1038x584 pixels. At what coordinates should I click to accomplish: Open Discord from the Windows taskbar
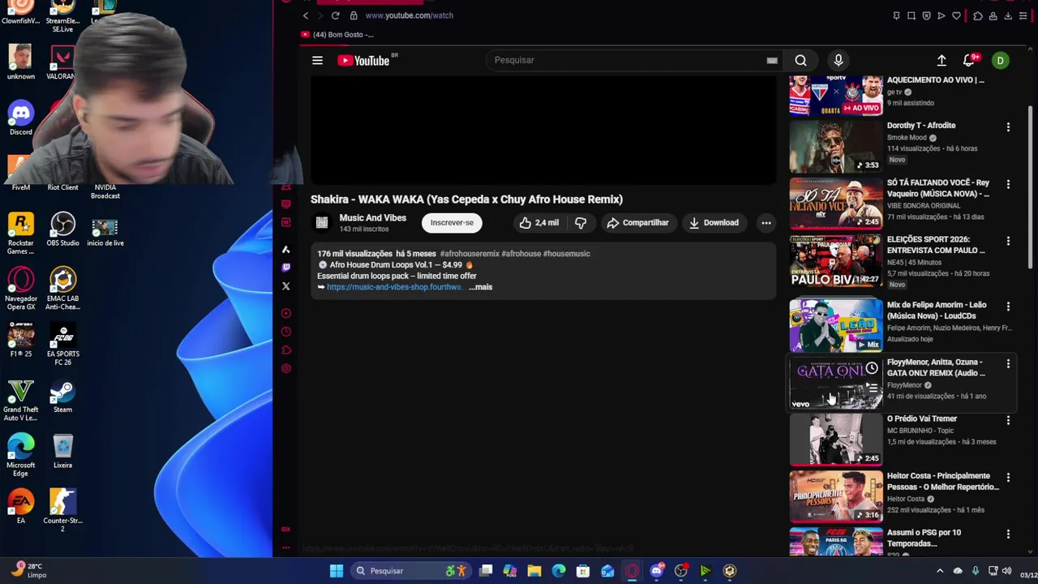(656, 571)
